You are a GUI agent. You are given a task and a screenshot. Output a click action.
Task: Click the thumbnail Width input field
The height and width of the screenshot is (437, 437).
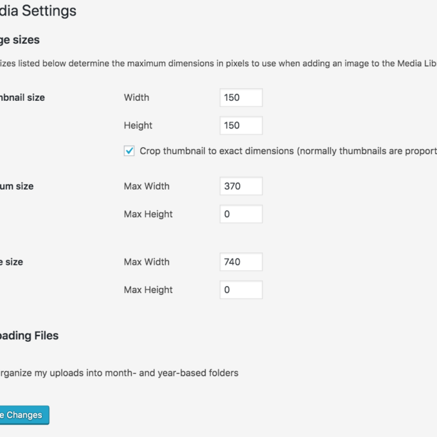pyautogui.click(x=240, y=98)
